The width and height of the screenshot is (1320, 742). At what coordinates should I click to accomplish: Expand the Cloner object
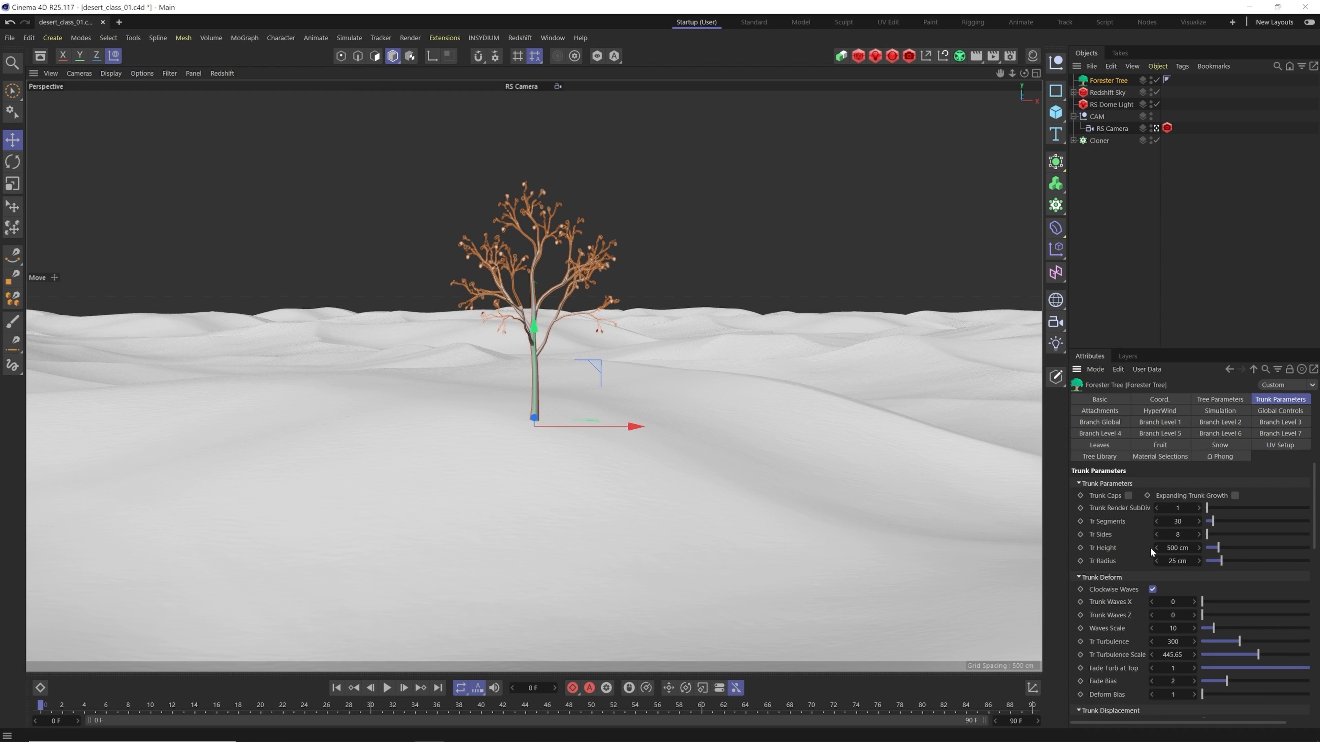[x=1074, y=140]
